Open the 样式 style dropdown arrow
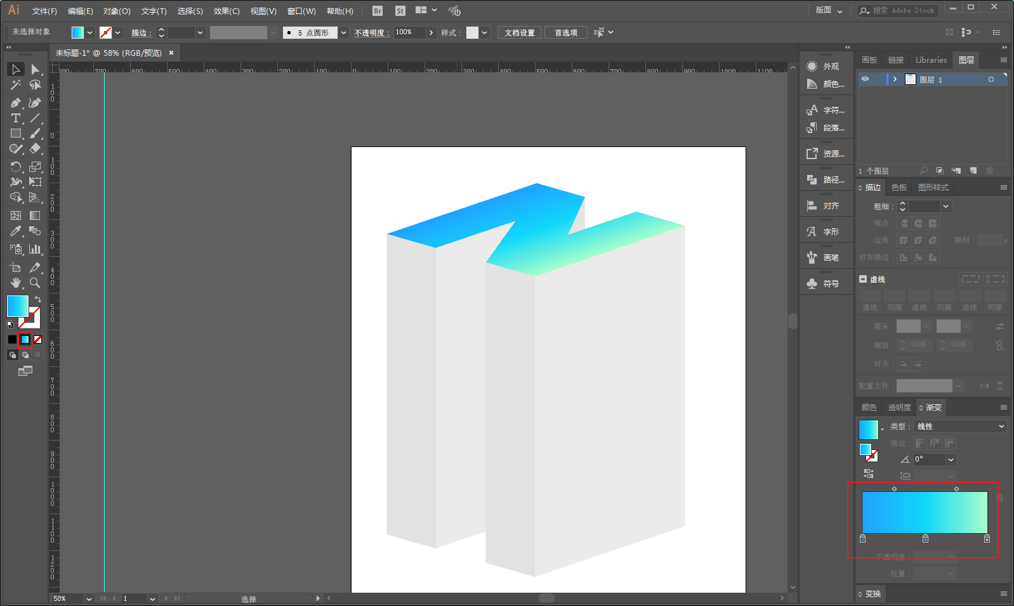Image resolution: width=1014 pixels, height=606 pixels. click(485, 32)
